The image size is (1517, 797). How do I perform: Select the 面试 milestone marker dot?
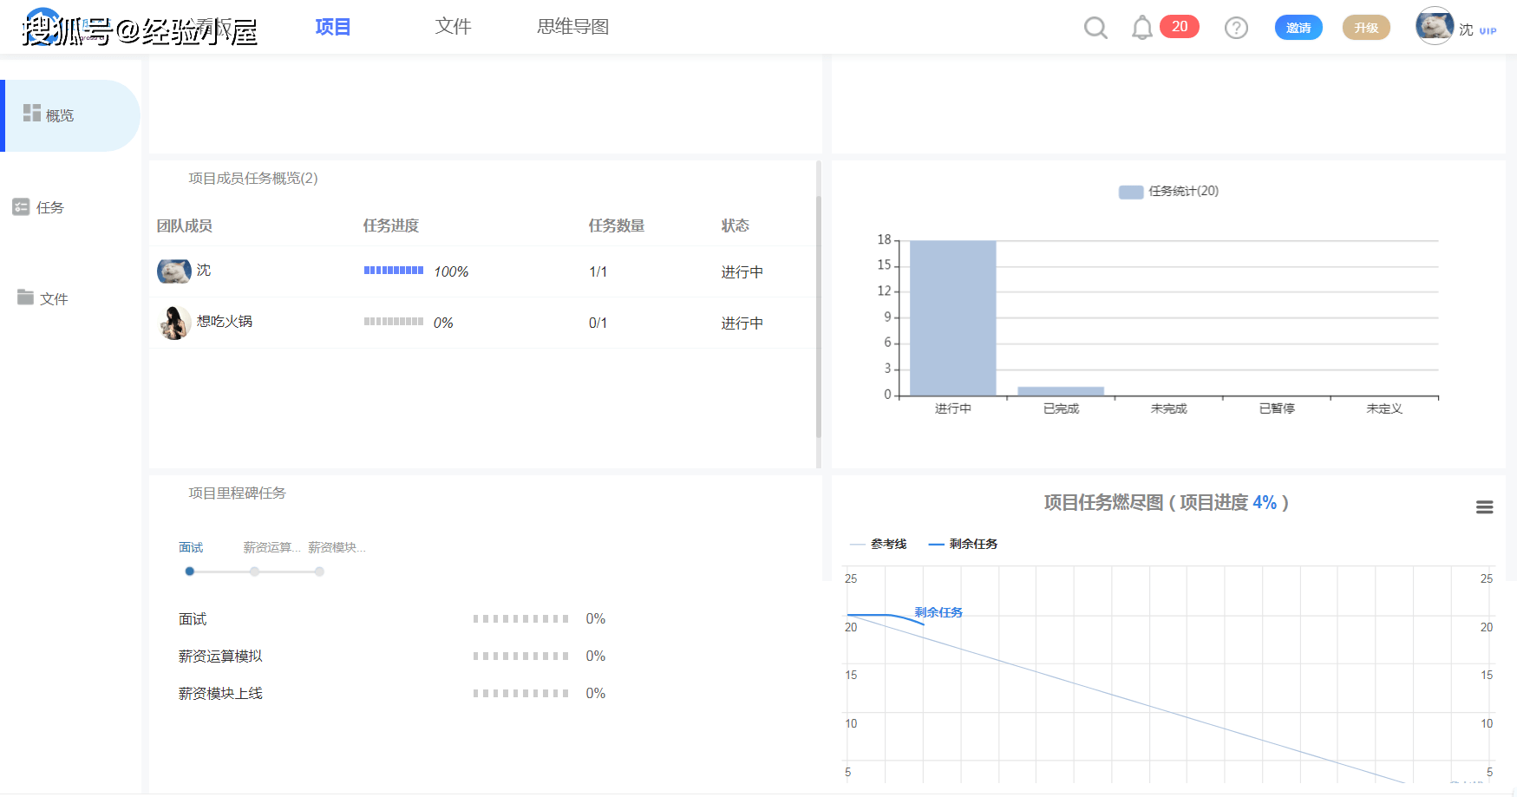[x=190, y=572]
